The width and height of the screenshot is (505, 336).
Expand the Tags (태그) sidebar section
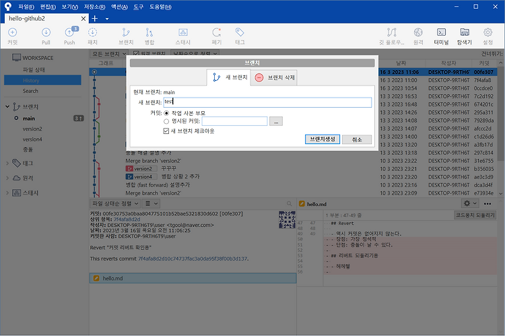[x=7, y=164]
